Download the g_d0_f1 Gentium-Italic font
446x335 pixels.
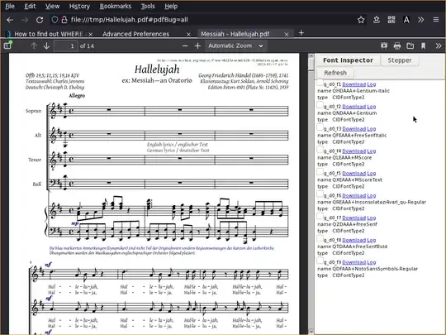[353, 84]
